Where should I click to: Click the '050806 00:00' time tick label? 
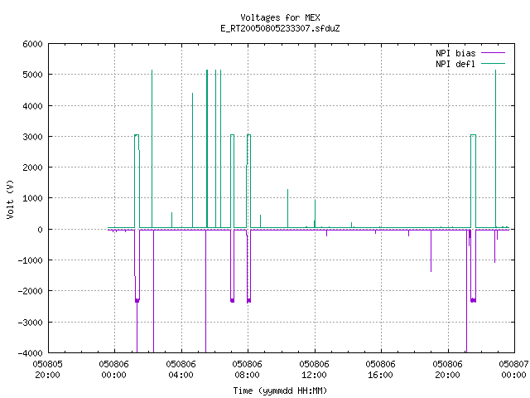coord(114,370)
